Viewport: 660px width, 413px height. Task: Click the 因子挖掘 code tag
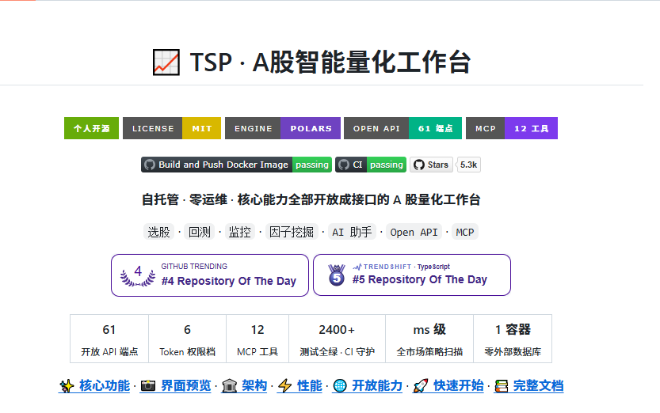pyautogui.click(x=292, y=232)
